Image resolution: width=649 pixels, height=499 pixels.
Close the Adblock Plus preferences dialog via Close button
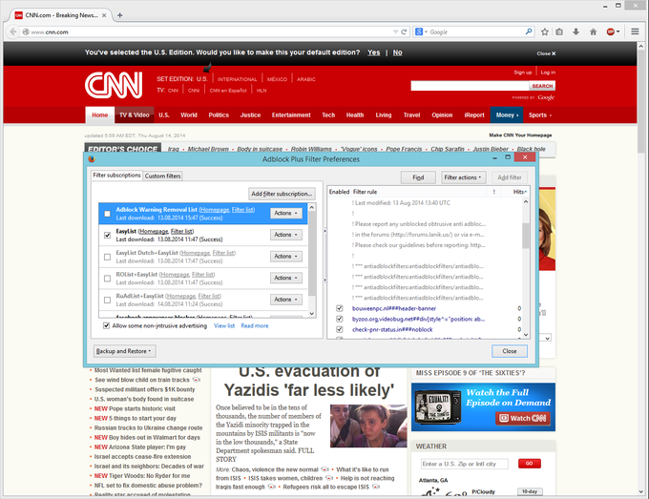click(x=510, y=351)
